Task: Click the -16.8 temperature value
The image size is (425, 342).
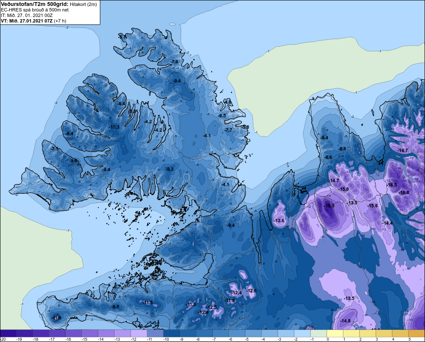Action: click(404, 192)
